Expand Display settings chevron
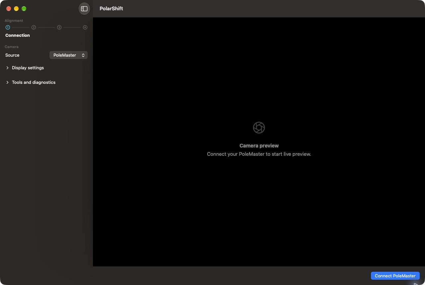425x285 pixels. [x=7, y=68]
